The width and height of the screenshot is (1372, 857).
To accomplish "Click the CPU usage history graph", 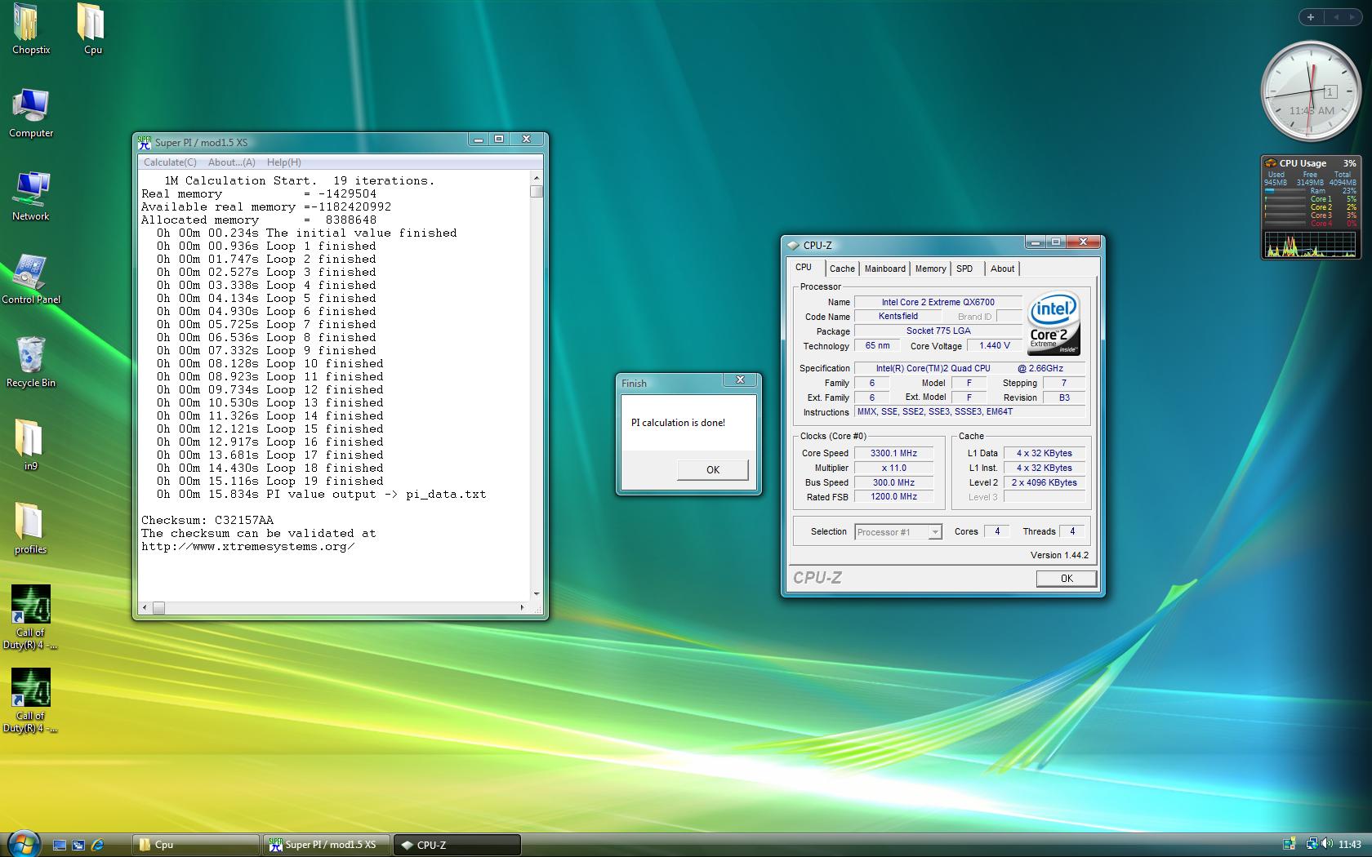I will coord(1310,244).
